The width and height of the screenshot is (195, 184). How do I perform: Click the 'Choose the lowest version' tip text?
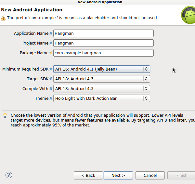tap(103, 120)
